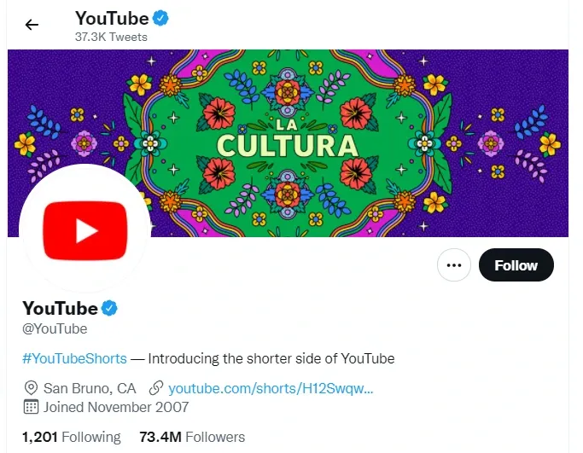583x453 pixels.
Task: Click the YouTube title in the header
Action: 112,18
